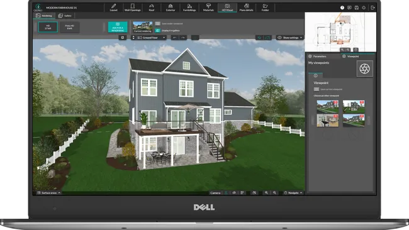The width and height of the screenshot is (409, 230).
Task: Choose the side yard viewpoint thumbnail
Action: click(354, 121)
